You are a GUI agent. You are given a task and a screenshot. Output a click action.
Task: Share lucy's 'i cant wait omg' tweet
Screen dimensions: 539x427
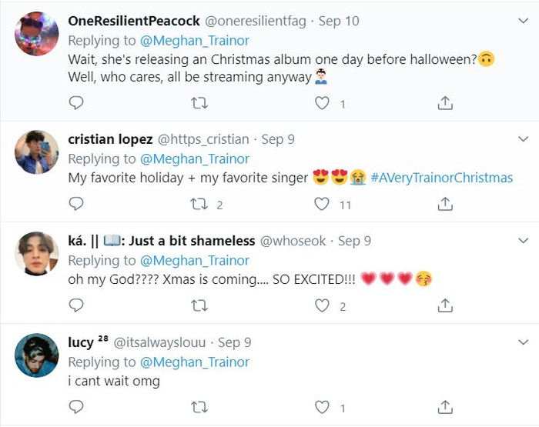tap(445, 407)
